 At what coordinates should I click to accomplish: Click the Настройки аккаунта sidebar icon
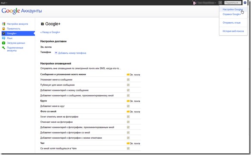[3, 24]
